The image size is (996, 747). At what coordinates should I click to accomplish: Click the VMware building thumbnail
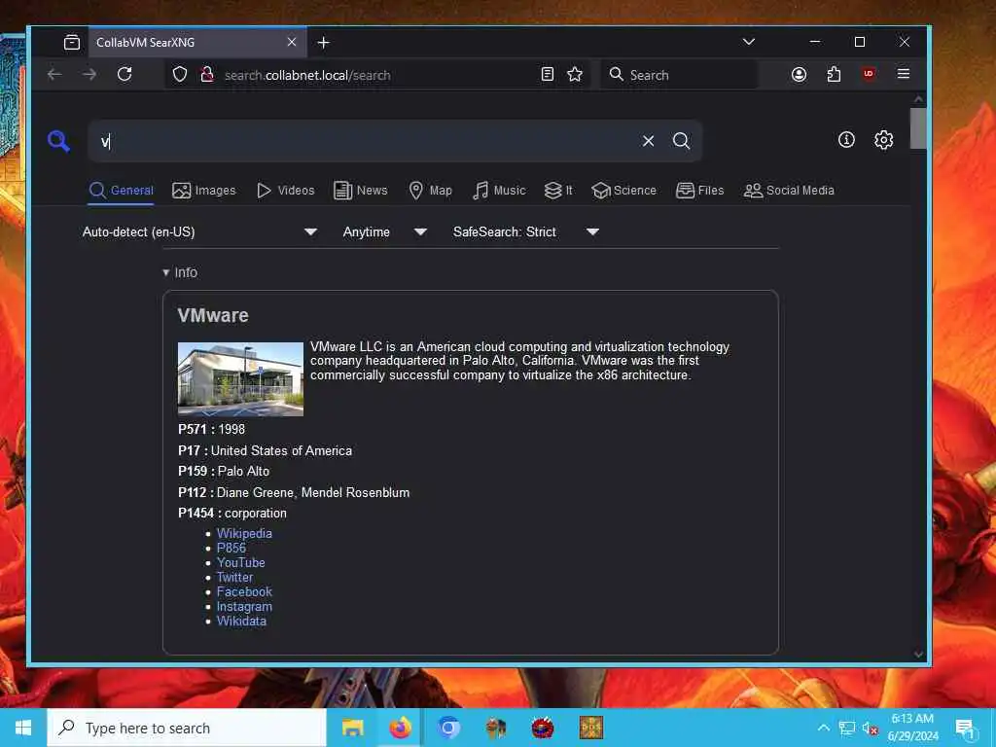pyautogui.click(x=241, y=379)
